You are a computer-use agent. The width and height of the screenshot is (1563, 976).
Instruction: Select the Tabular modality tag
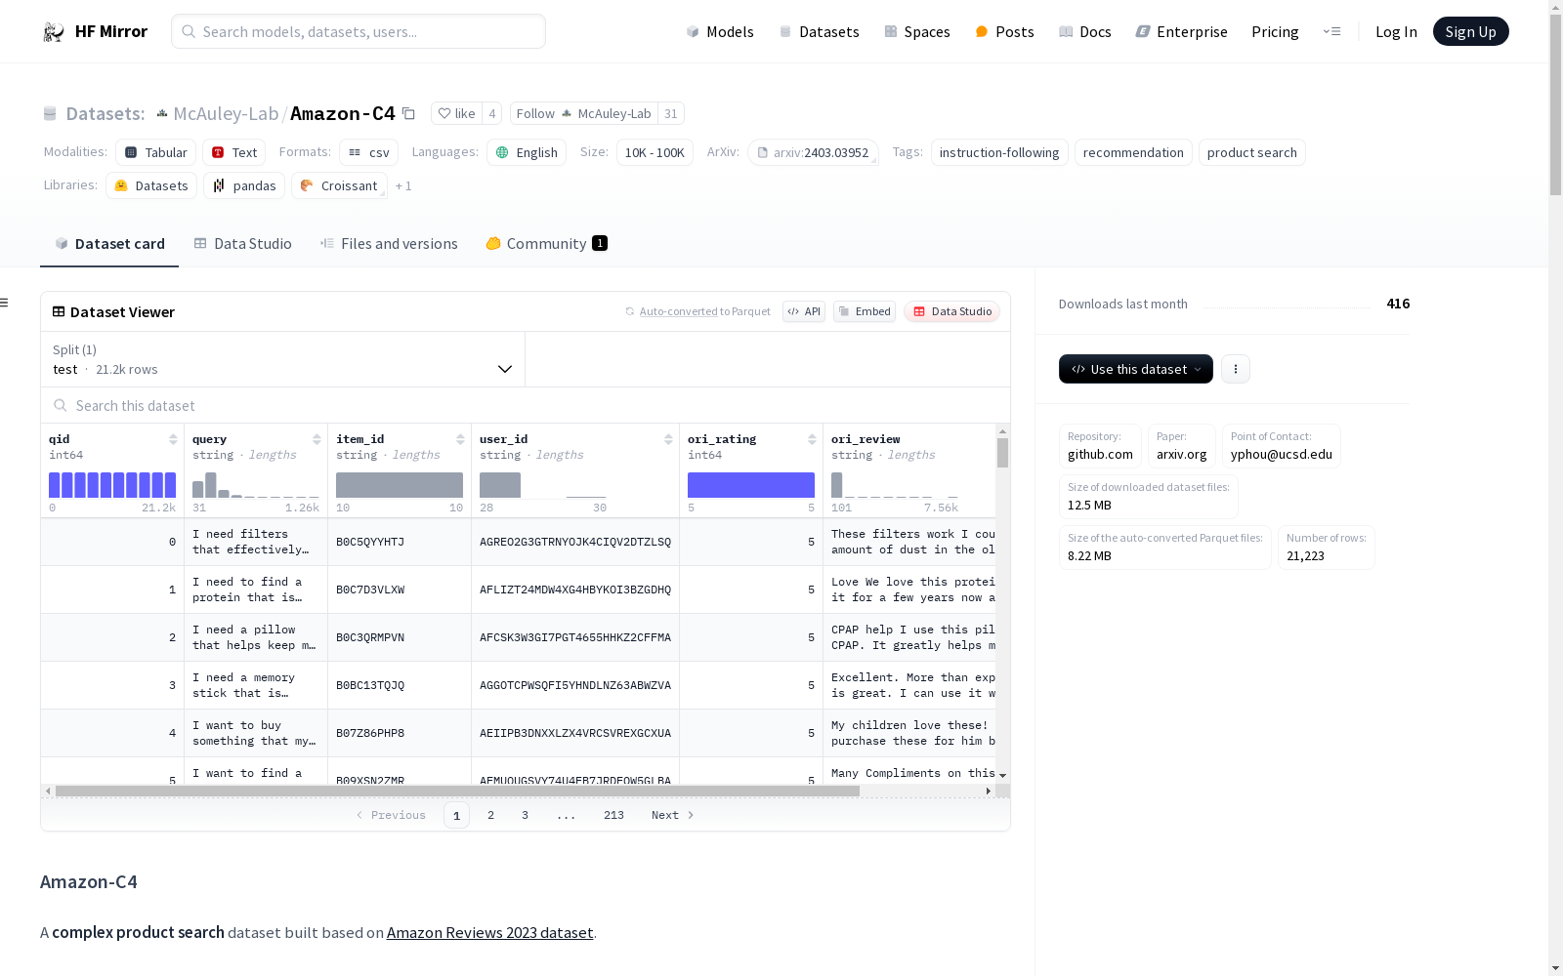tap(156, 152)
